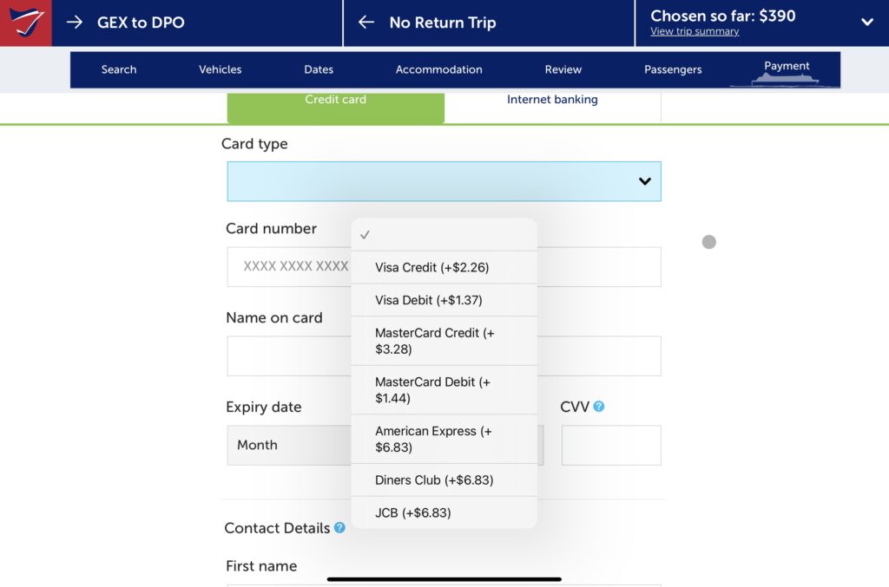Click the left arrow beside No Return Trip
Viewport: 889px width, 587px height.
click(x=366, y=23)
